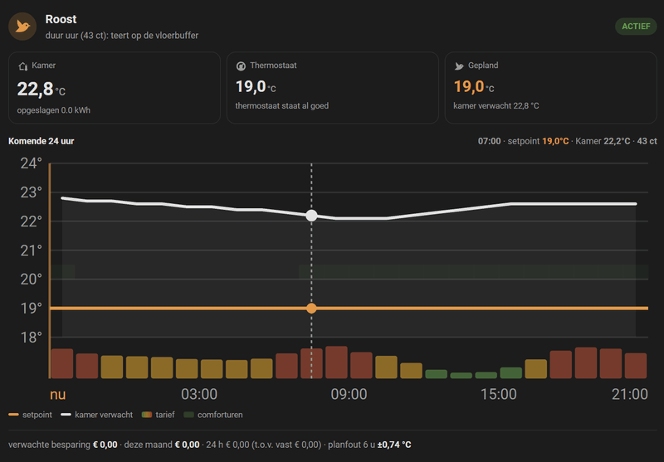Click the bird icon beside Gepland

pos(459,66)
